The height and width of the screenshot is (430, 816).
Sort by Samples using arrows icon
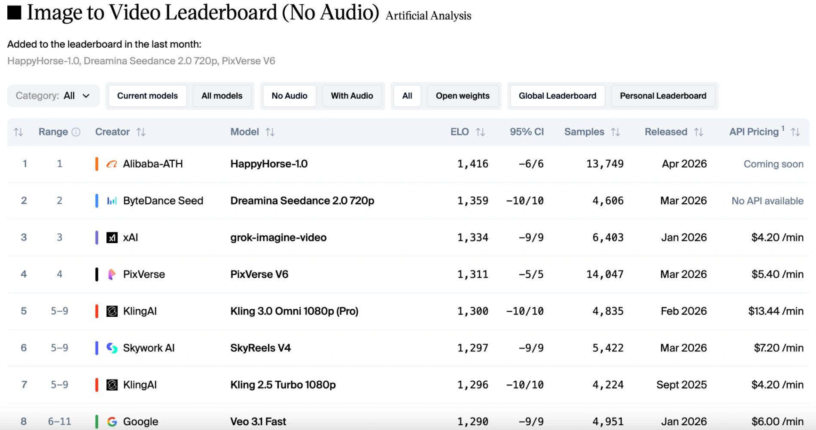click(615, 132)
